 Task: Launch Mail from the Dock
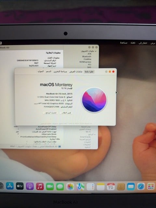[131, 186]
